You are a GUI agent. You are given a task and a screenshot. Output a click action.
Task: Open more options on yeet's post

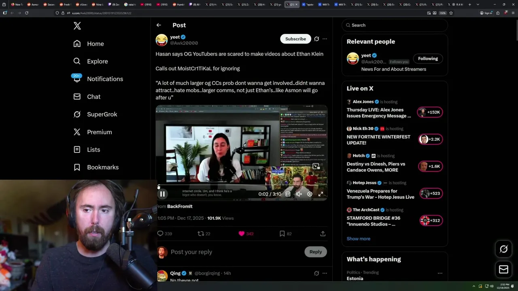pos(325,39)
